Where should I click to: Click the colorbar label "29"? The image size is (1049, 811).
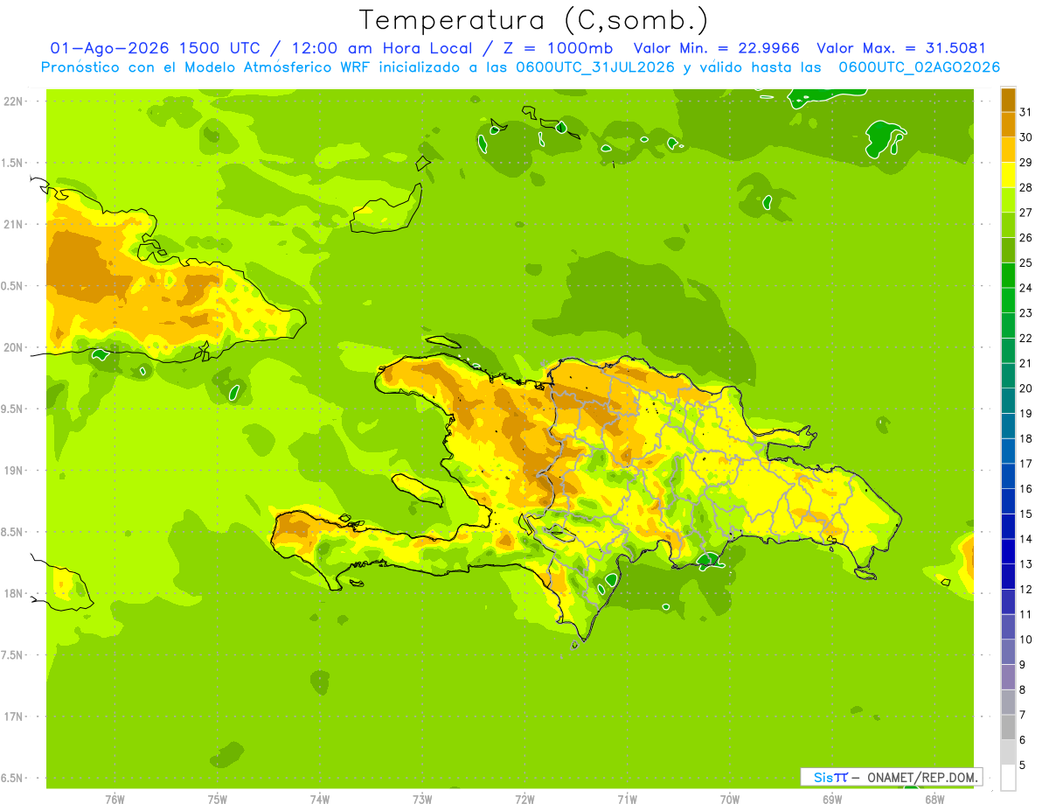pyautogui.click(x=1027, y=163)
